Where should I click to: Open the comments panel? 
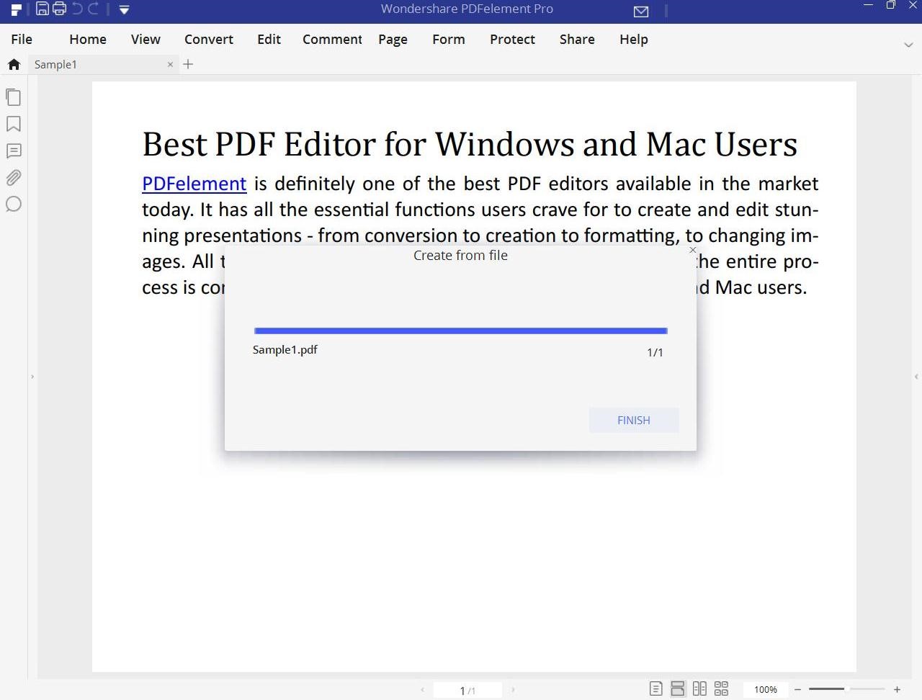[14, 151]
